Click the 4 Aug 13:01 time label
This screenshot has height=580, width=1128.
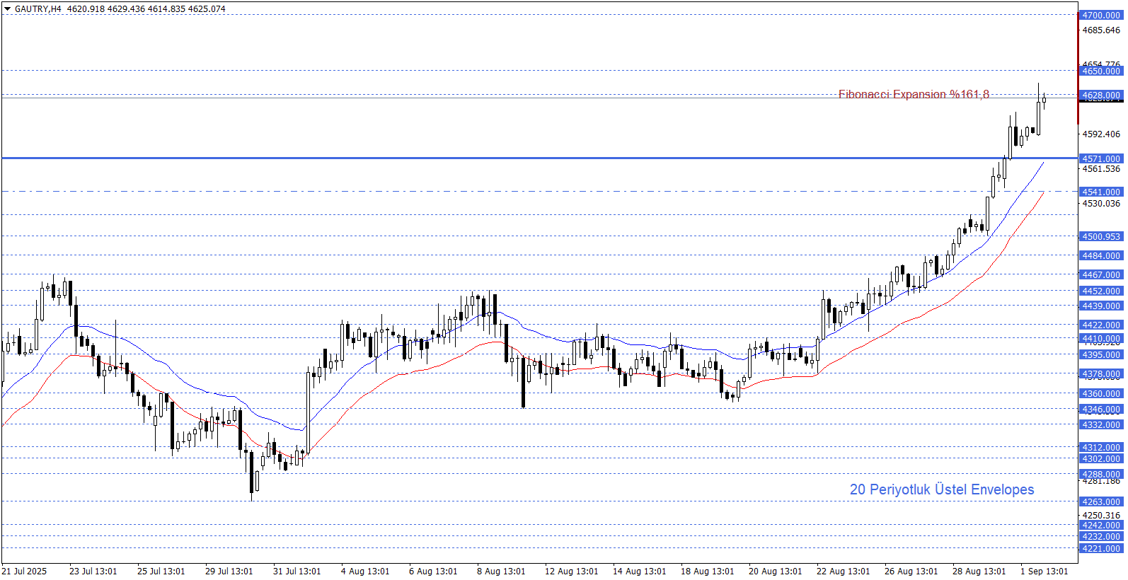(365, 572)
